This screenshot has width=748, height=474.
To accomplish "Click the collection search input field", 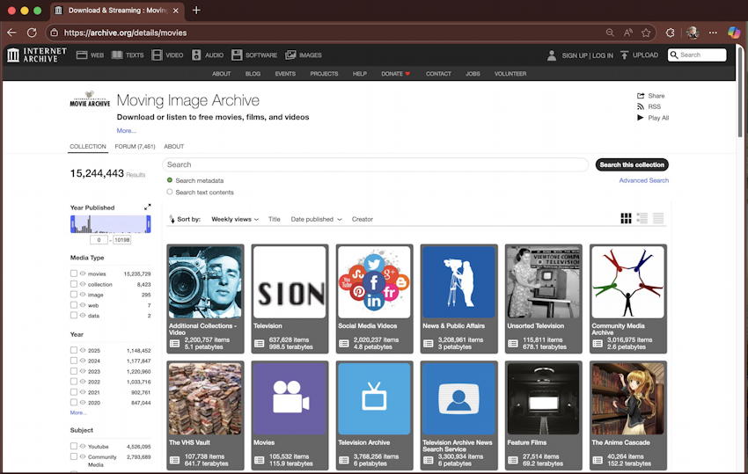I will (376, 164).
